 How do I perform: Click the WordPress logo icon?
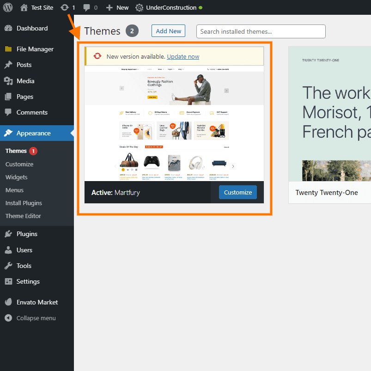(x=8, y=7)
